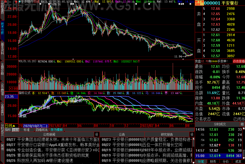Click the MA(5,10,20,30,60,120) parameter label

click(56, 2)
